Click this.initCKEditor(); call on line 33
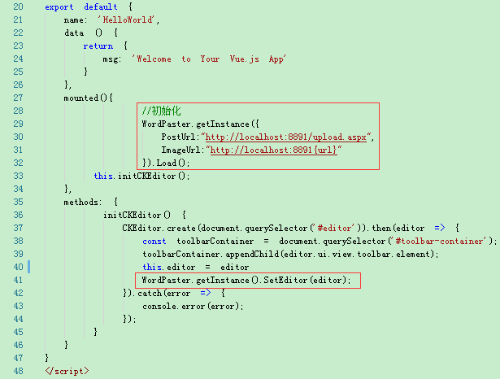The width and height of the screenshot is (500, 379). (x=141, y=176)
